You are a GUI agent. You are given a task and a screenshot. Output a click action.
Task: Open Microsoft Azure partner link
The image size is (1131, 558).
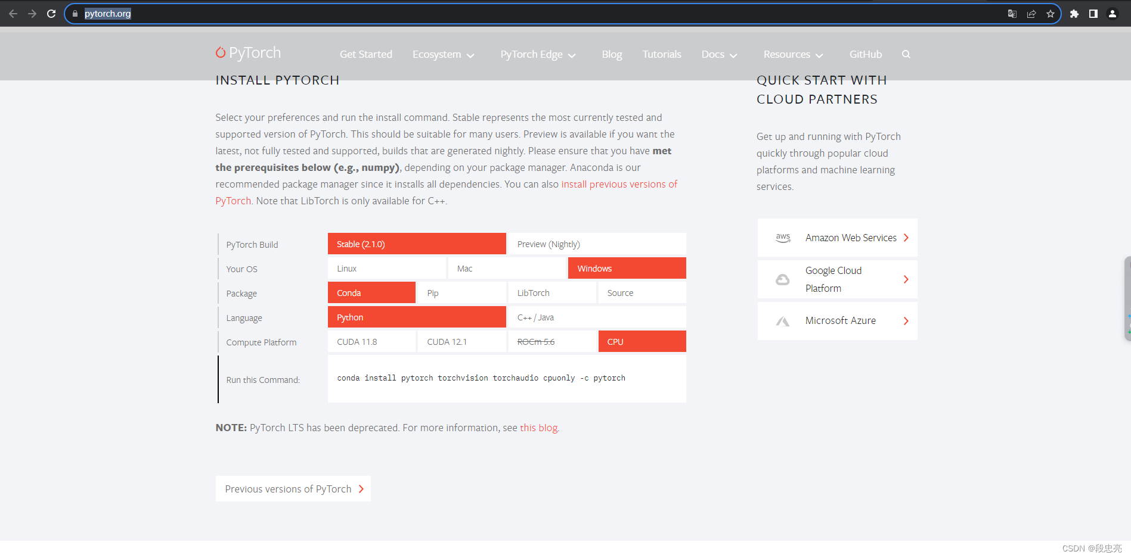tap(837, 321)
